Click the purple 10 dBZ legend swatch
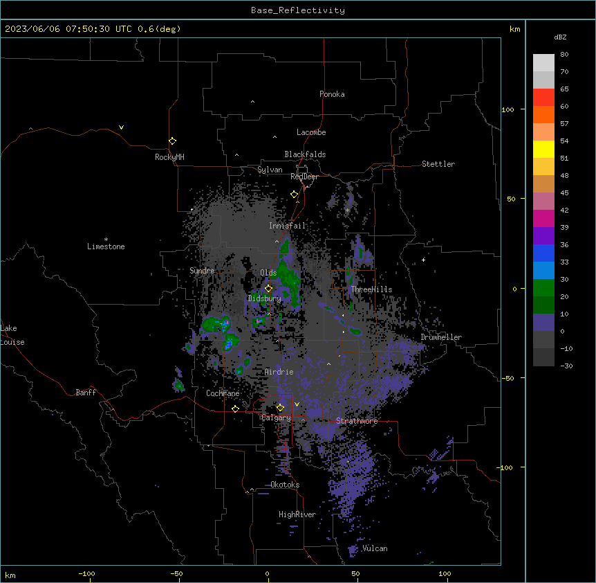The width and height of the screenshot is (596, 583). (543, 323)
